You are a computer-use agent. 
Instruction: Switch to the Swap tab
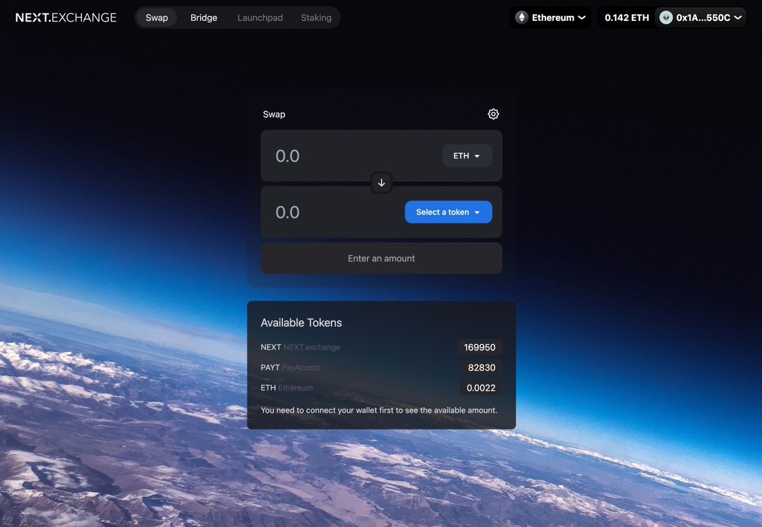coord(157,18)
